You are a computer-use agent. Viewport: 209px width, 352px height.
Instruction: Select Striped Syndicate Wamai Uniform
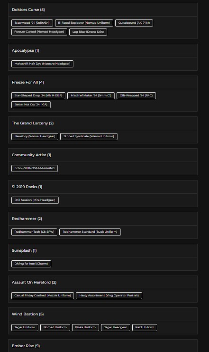(89, 136)
